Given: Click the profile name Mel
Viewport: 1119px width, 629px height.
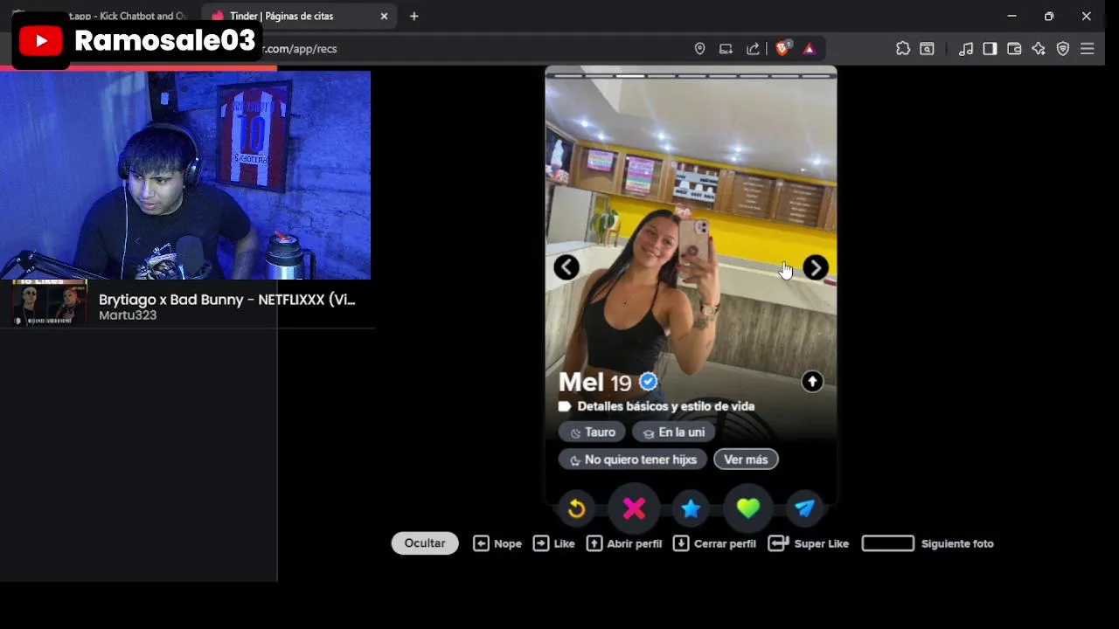Looking at the screenshot, I should pyautogui.click(x=581, y=382).
